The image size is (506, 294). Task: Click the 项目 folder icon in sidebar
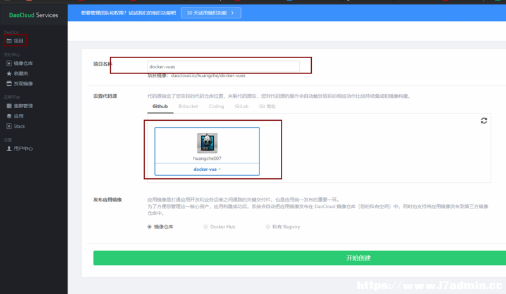click(9, 41)
